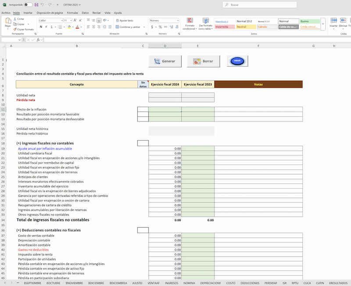Click the Cortar scissors icon
The width and height of the screenshot is (351, 286).
point(15,19)
